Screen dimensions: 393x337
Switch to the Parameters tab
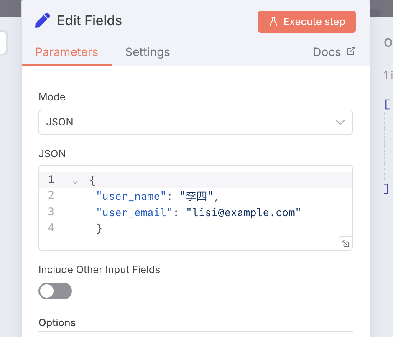(x=66, y=52)
